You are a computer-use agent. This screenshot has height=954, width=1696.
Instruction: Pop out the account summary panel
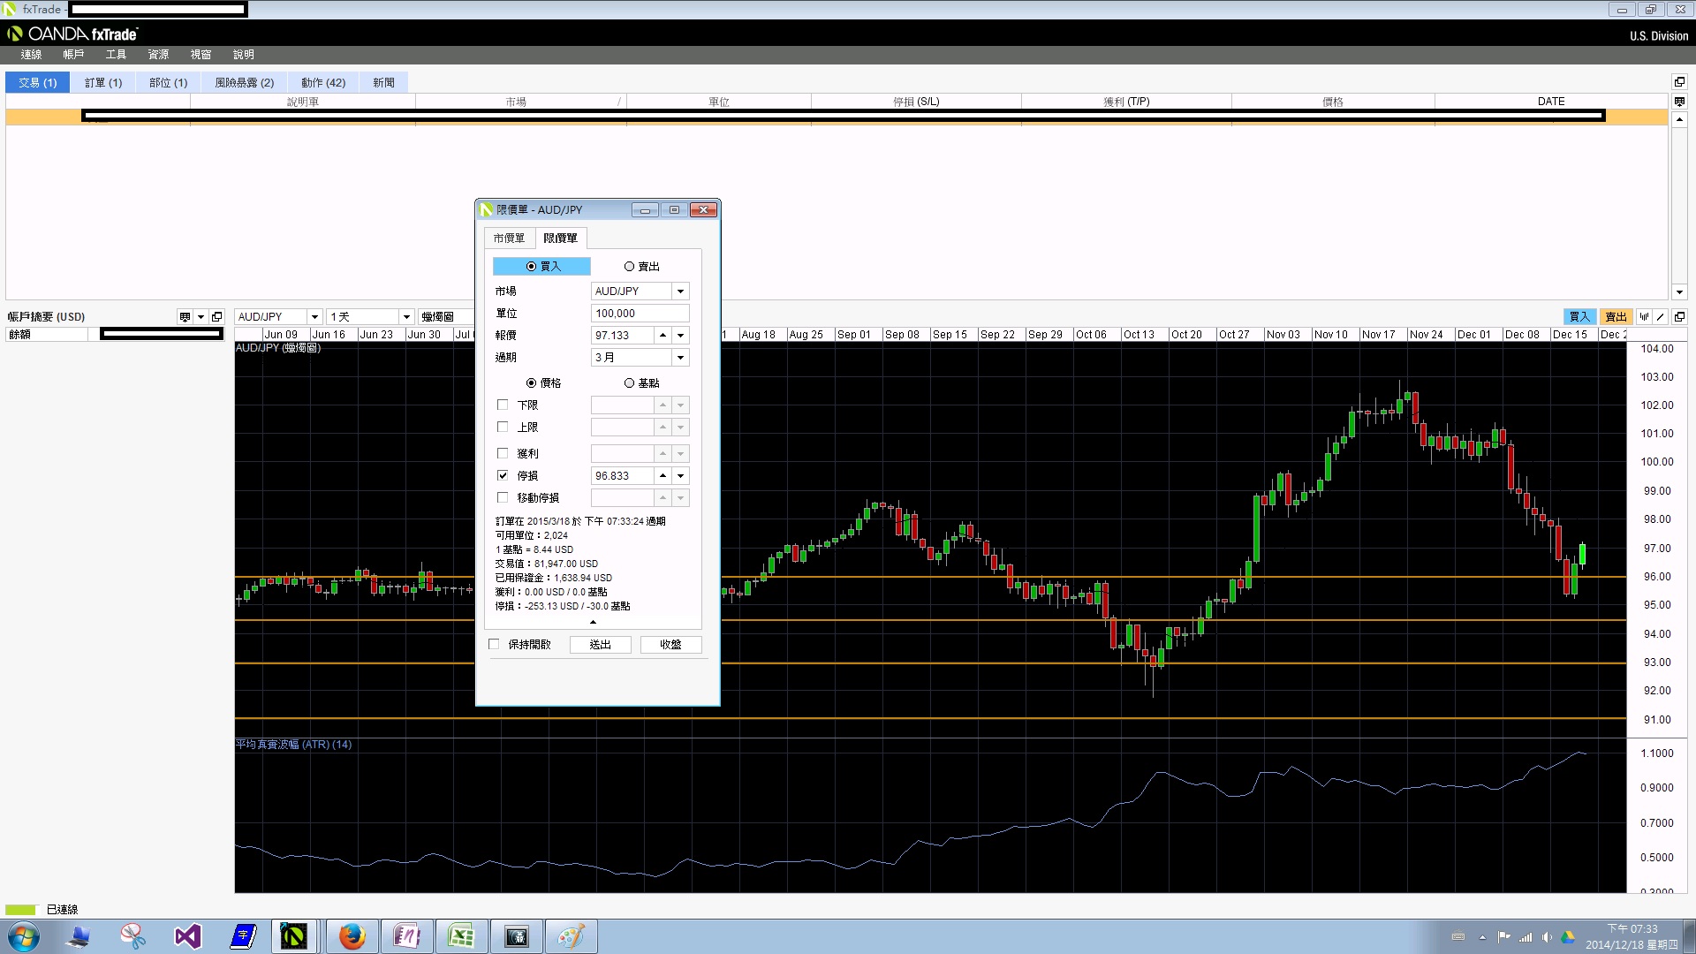click(x=217, y=316)
